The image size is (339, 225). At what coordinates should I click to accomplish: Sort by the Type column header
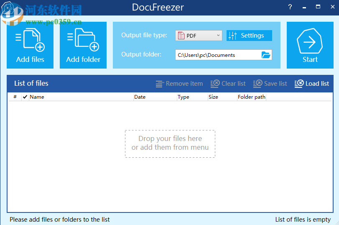192,97
